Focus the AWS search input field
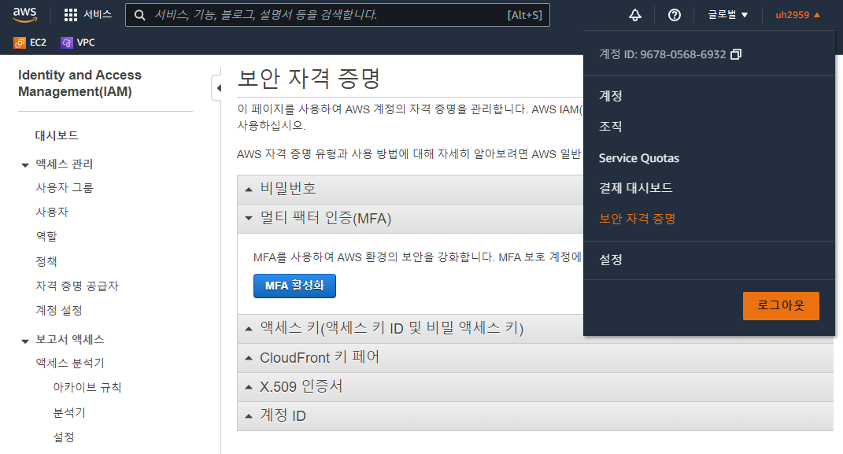Image resolution: width=843 pixels, height=454 pixels. 338,15
